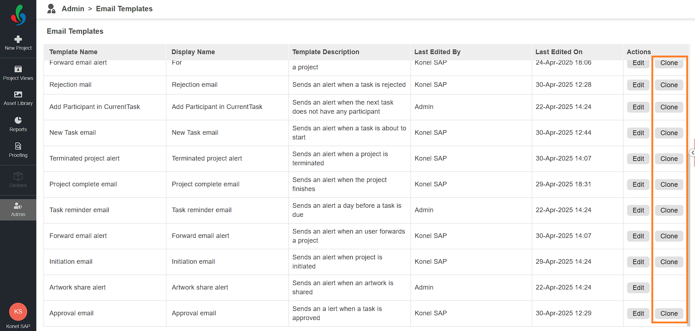Select date '29-Apr-2025 18:31'

tap(563, 184)
